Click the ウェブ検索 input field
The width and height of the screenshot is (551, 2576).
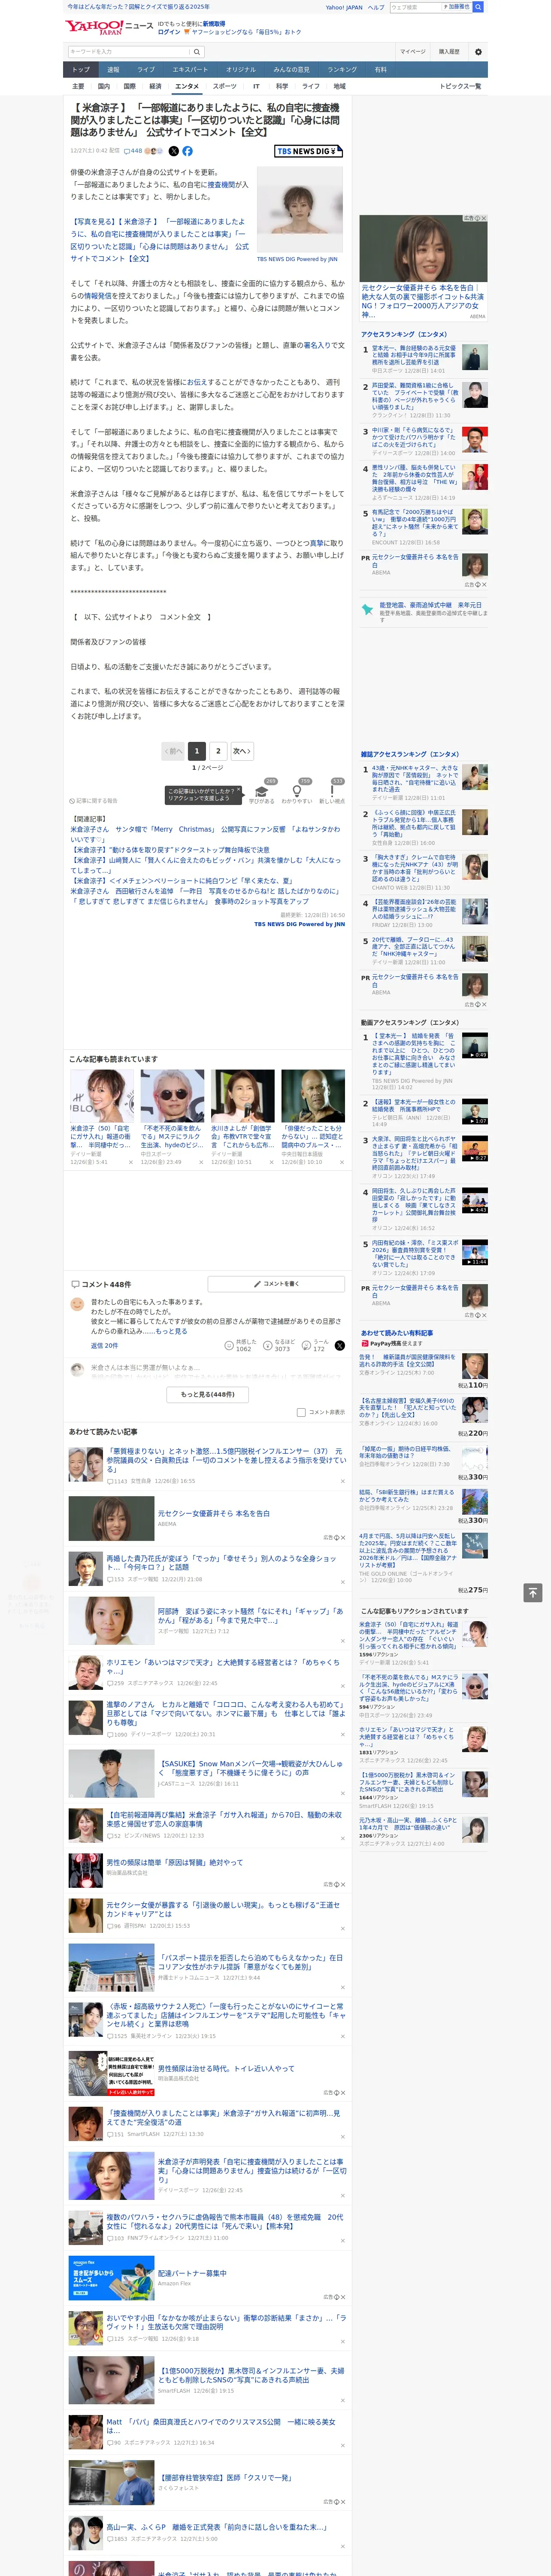[x=415, y=7]
